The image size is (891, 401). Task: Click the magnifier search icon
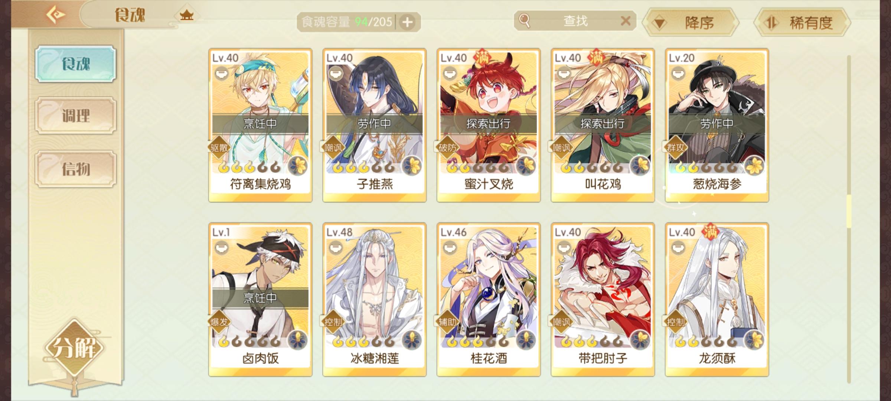pos(524,20)
